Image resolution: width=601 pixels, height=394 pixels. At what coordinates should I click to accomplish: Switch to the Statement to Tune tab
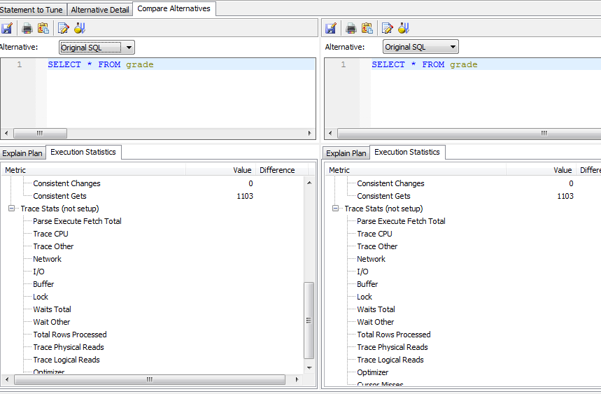point(31,10)
